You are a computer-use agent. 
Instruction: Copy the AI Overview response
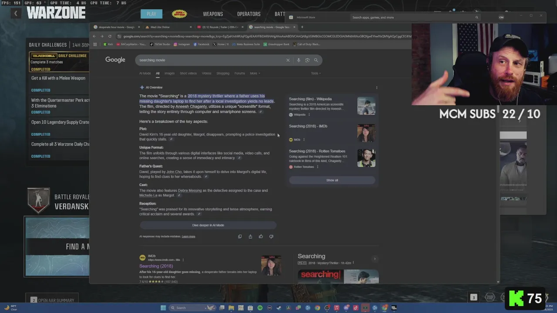click(x=240, y=236)
